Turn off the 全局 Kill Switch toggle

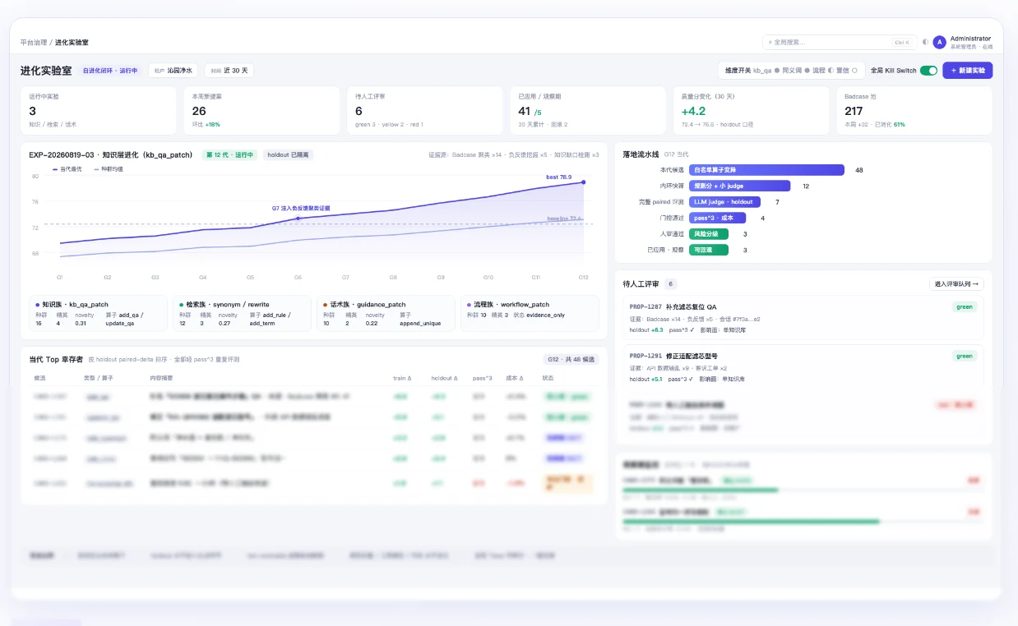[928, 71]
